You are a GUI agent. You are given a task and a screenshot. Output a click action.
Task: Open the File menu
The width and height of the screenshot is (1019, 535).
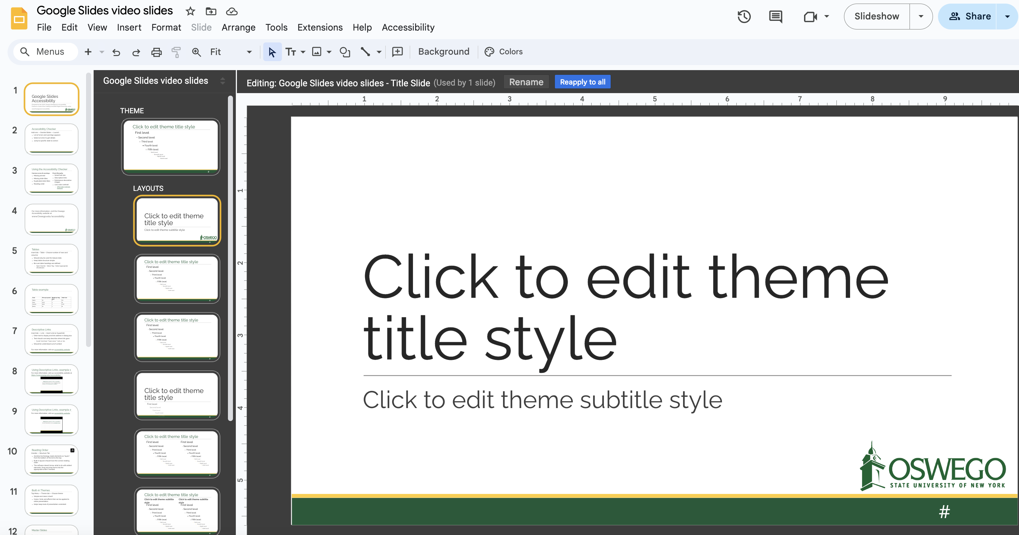pos(44,27)
